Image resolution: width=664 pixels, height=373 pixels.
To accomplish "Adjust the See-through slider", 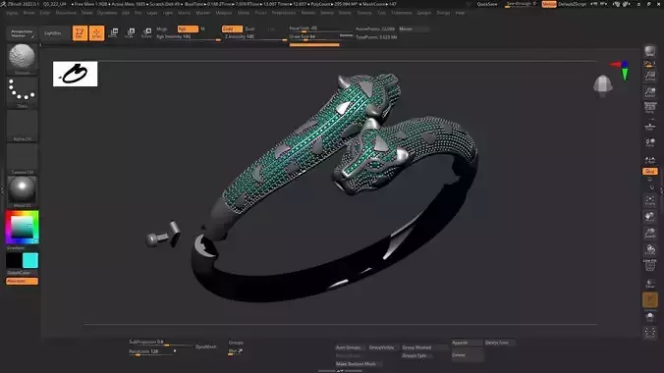I will [x=522, y=4].
